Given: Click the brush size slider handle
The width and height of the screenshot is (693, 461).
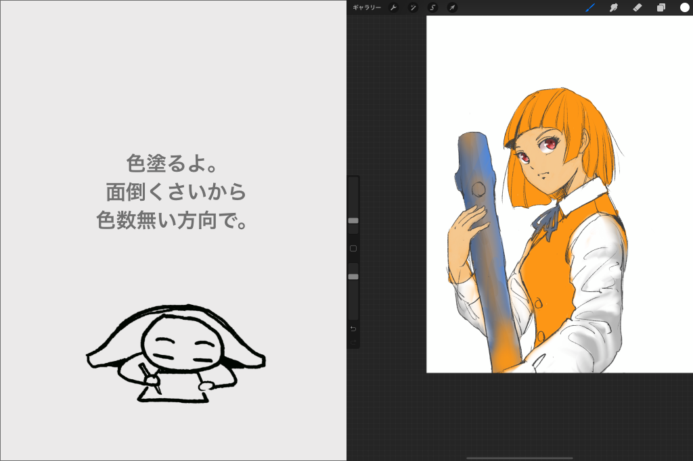Looking at the screenshot, I should (x=353, y=220).
